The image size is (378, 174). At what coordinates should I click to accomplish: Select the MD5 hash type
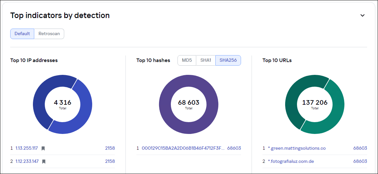[x=187, y=60]
